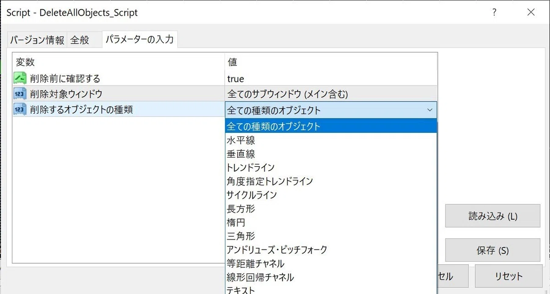
Task: Select アンドリューズ・ピッチフォーク option
Action: 331,250
